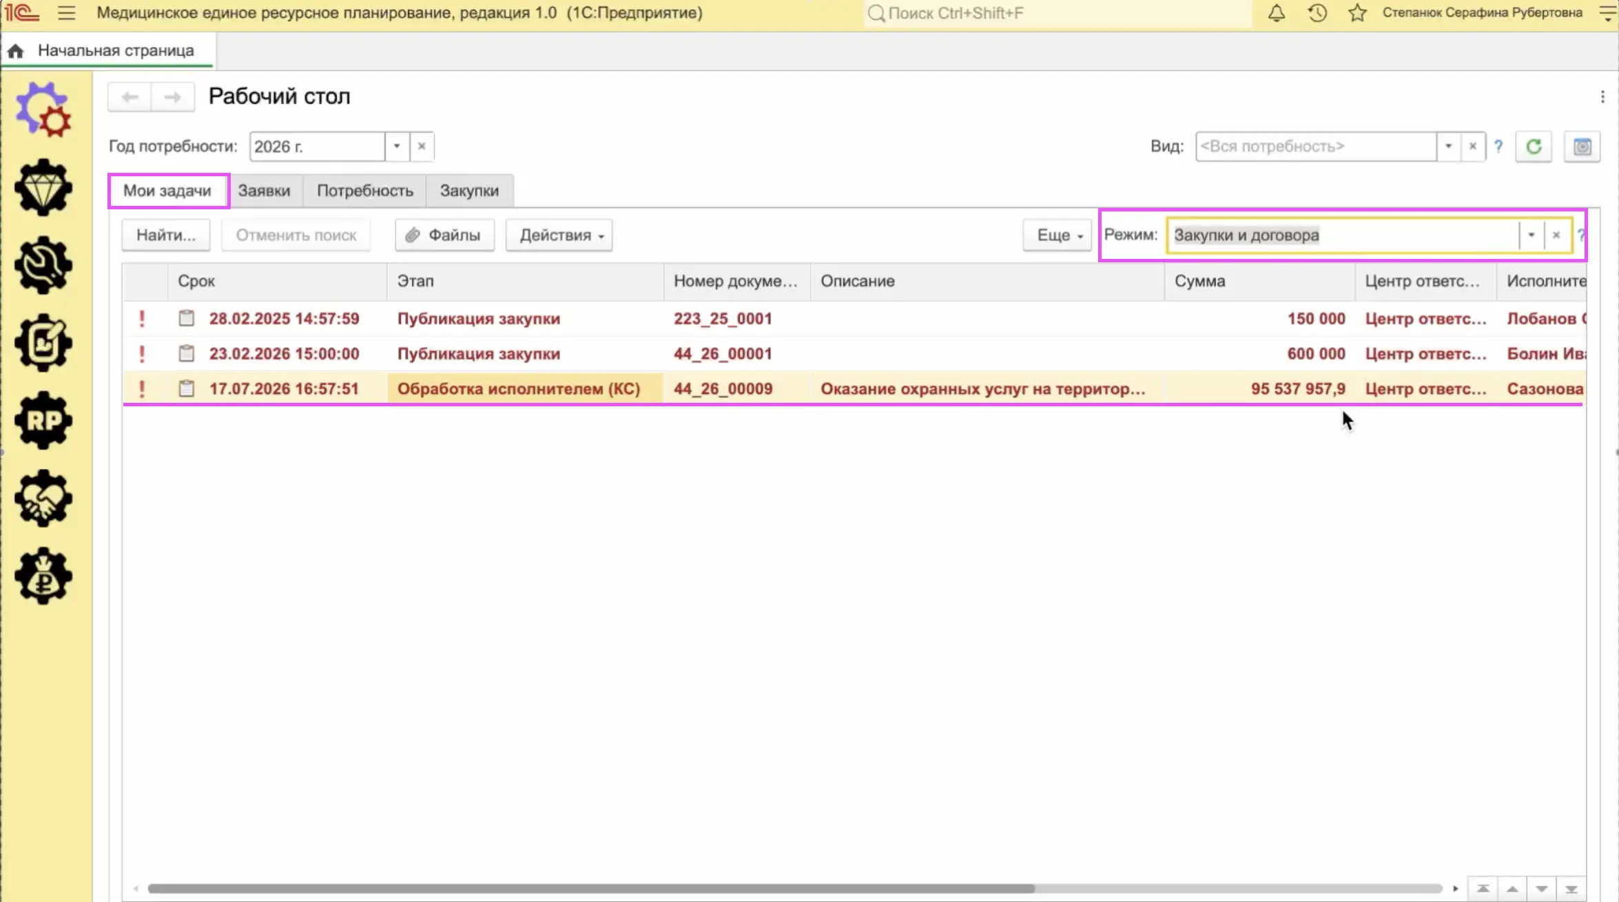Expand the Режим dropdown arrow
Image resolution: width=1619 pixels, height=902 pixels.
point(1531,235)
